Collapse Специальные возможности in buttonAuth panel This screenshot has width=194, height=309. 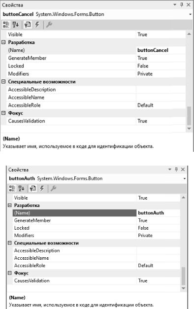pyautogui.click(x=9, y=243)
